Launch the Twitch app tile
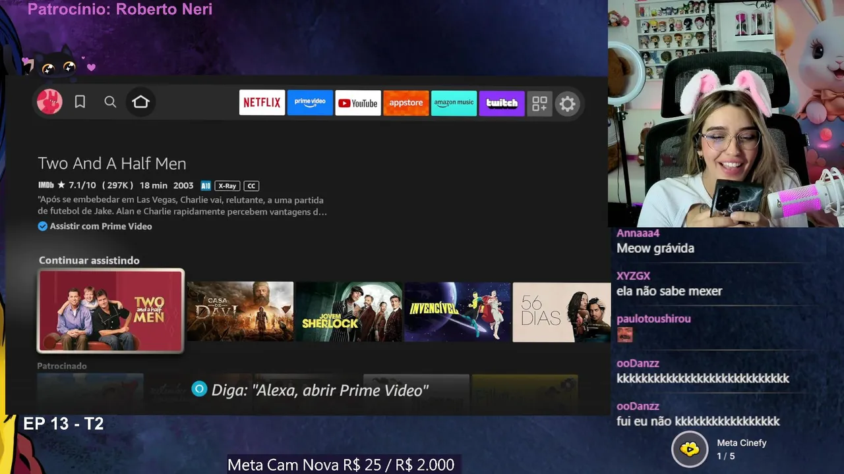The image size is (844, 474). [x=502, y=103]
